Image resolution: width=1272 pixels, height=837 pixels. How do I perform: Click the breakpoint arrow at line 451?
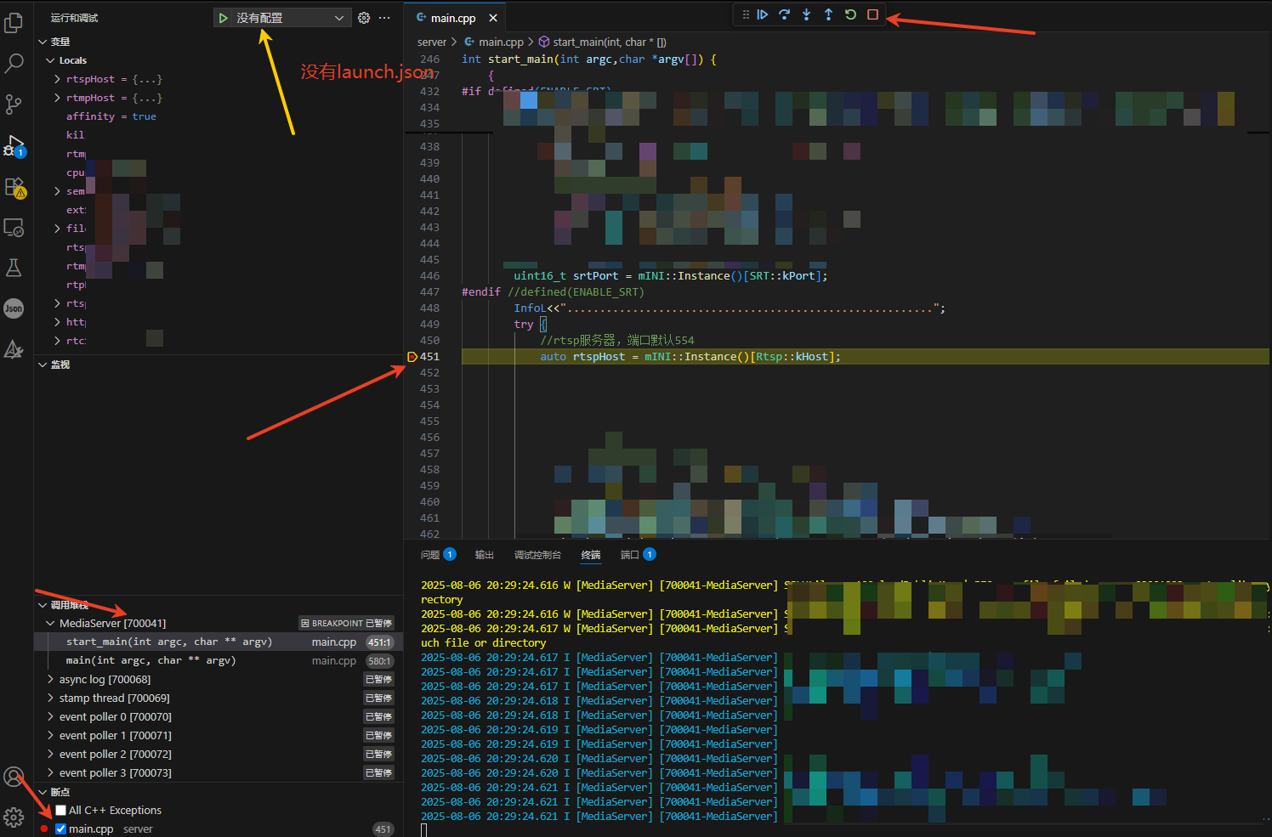412,357
